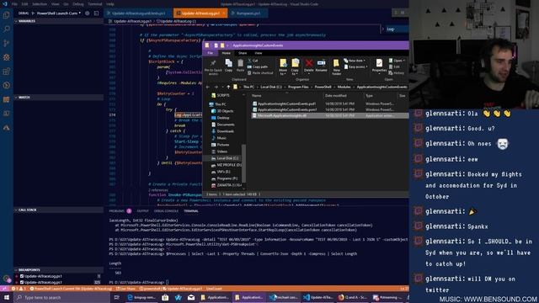Go up one folder level in File Explorer
The image size is (539, 303).
228,87
